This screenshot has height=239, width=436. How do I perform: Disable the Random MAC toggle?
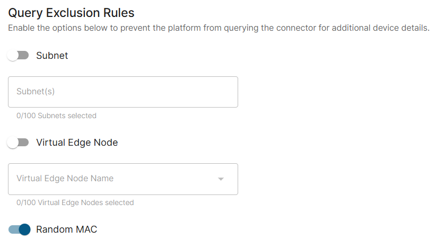(x=19, y=229)
